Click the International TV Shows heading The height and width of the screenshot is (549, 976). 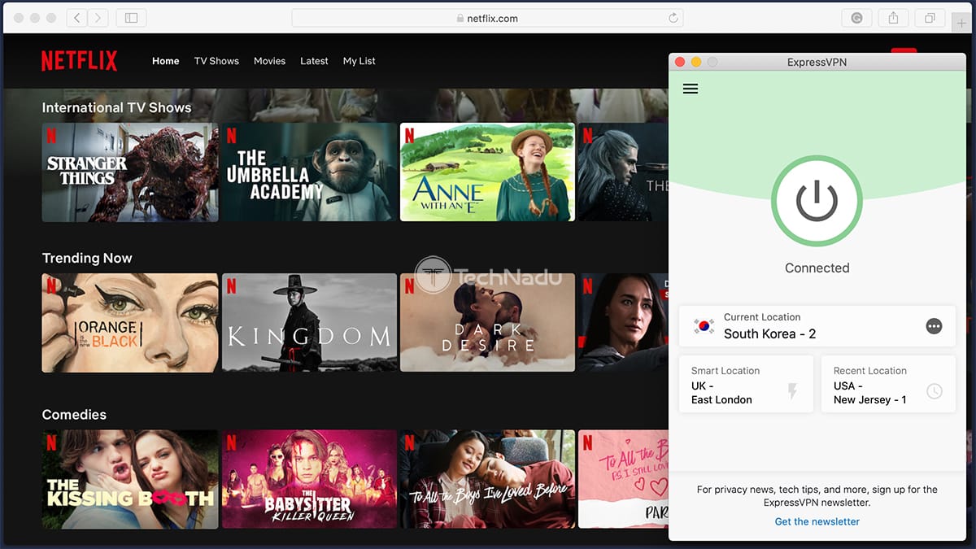click(116, 107)
